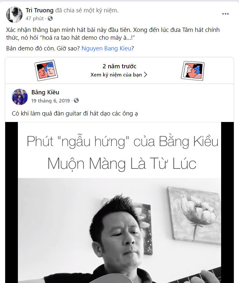This screenshot has height=283, width=239.
Task: Open the left memory illustration of two faces
Action: 46,70
